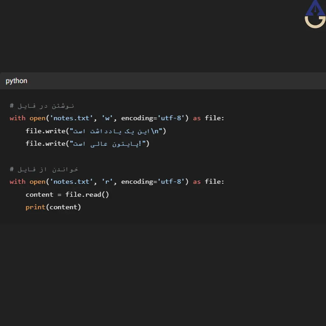Select the comment "# نوشتن در فایل"
Image resolution: width=326 pixels, height=326 pixels.
[x=42, y=106]
